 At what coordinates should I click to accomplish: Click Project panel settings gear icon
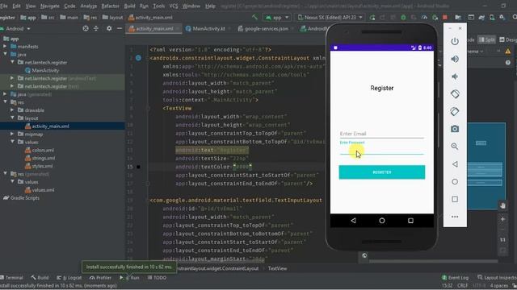click(109, 29)
